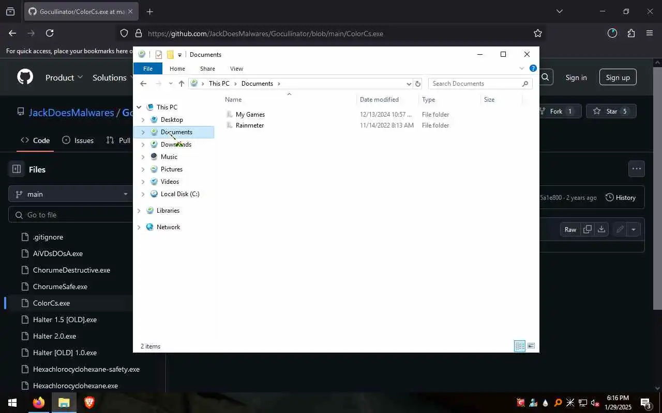The image size is (662, 413).
Task: Click the Sign up button on GitHub
Action: tap(618, 77)
